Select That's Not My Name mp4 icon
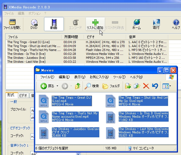 coord(43,117)
